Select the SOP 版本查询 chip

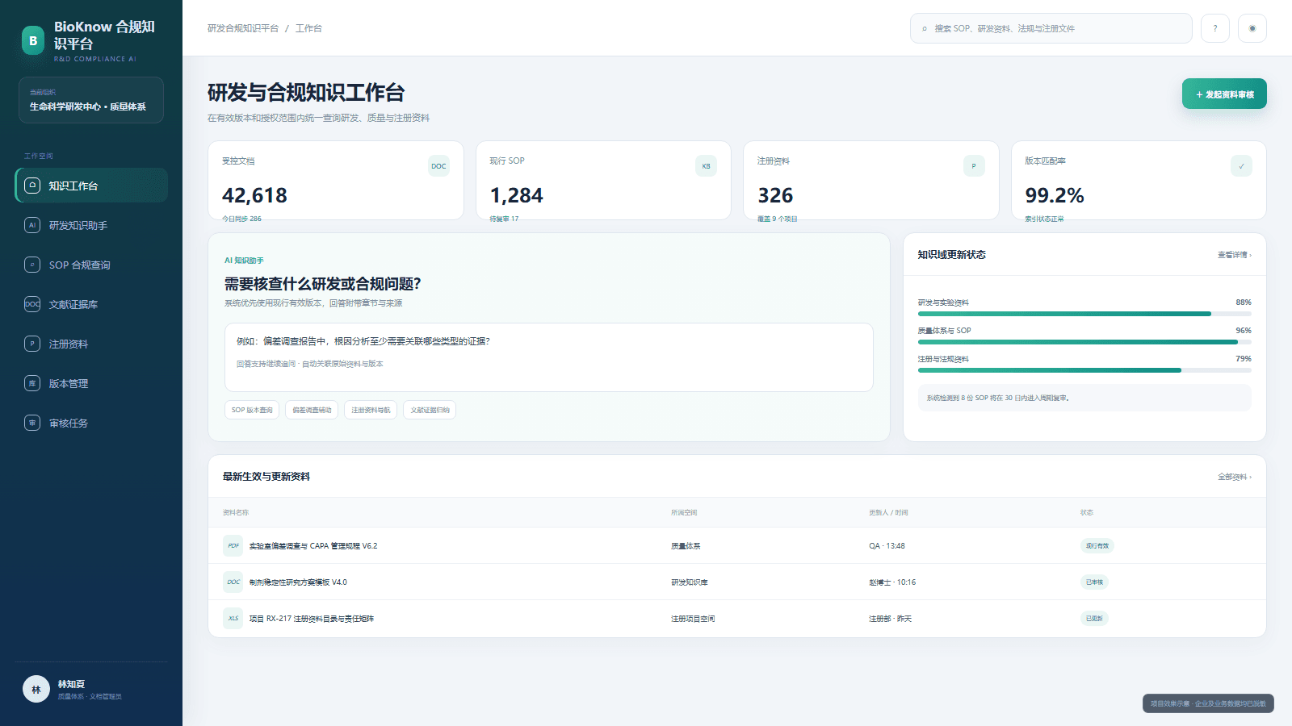pyautogui.click(x=252, y=410)
